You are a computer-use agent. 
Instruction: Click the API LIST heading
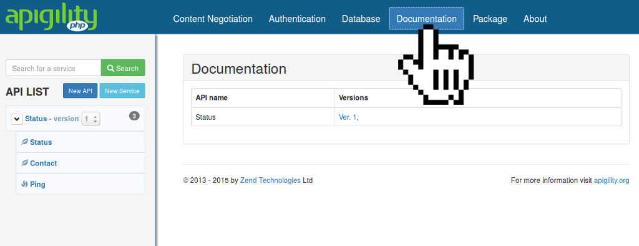[27, 92]
